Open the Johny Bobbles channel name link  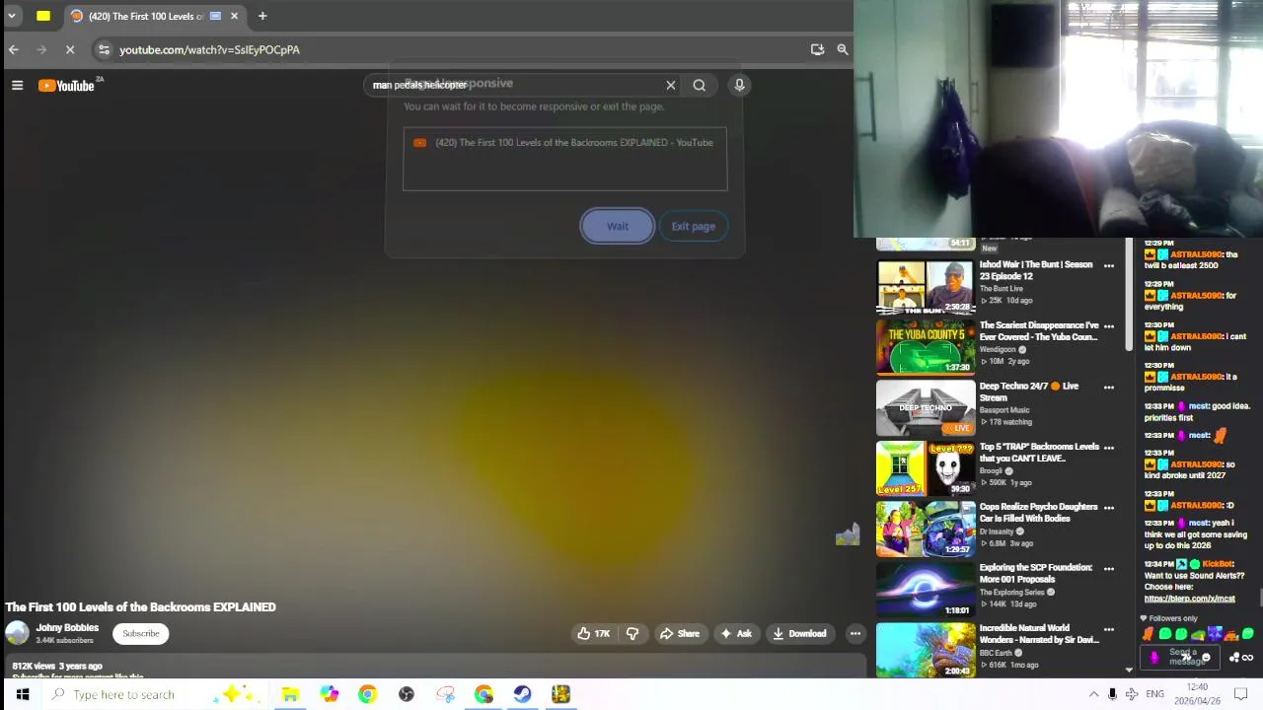(x=67, y=628)
